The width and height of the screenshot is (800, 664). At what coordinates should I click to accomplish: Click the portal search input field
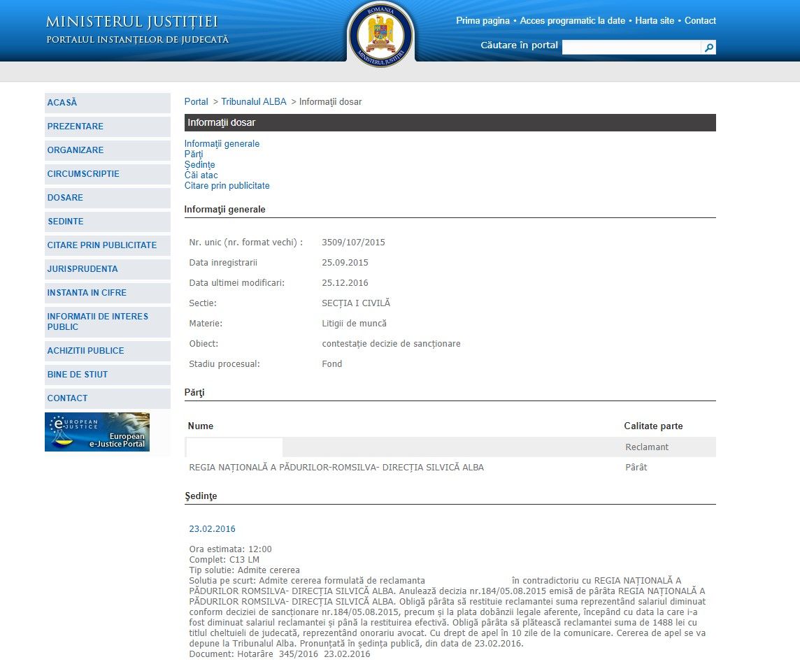631,48
